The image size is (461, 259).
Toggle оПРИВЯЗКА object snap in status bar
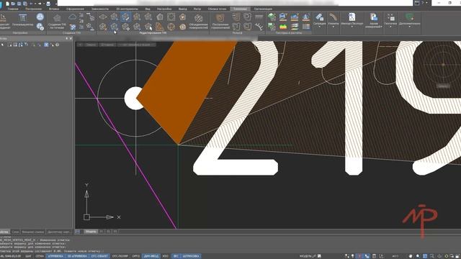[x=55, y=256]
